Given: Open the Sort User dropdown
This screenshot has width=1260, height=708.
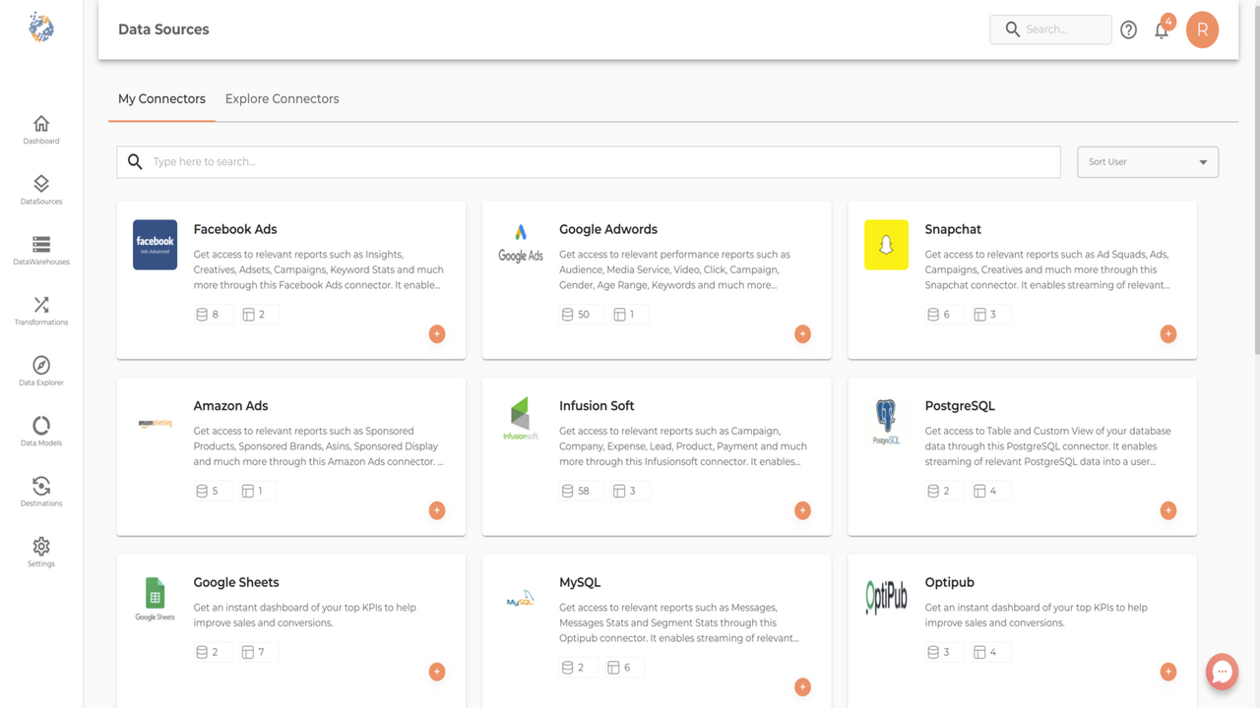Looking at the screenshot, I should coord(1148,162).
